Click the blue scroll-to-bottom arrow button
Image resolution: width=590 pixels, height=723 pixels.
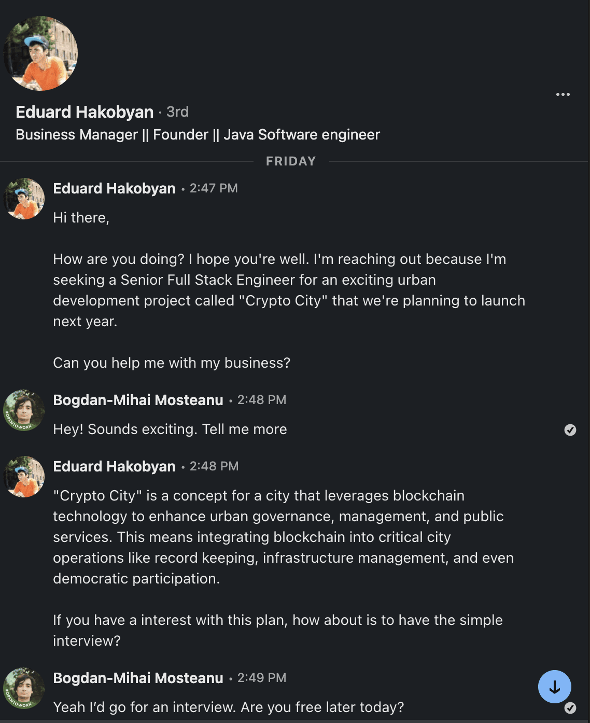point(555,686)
